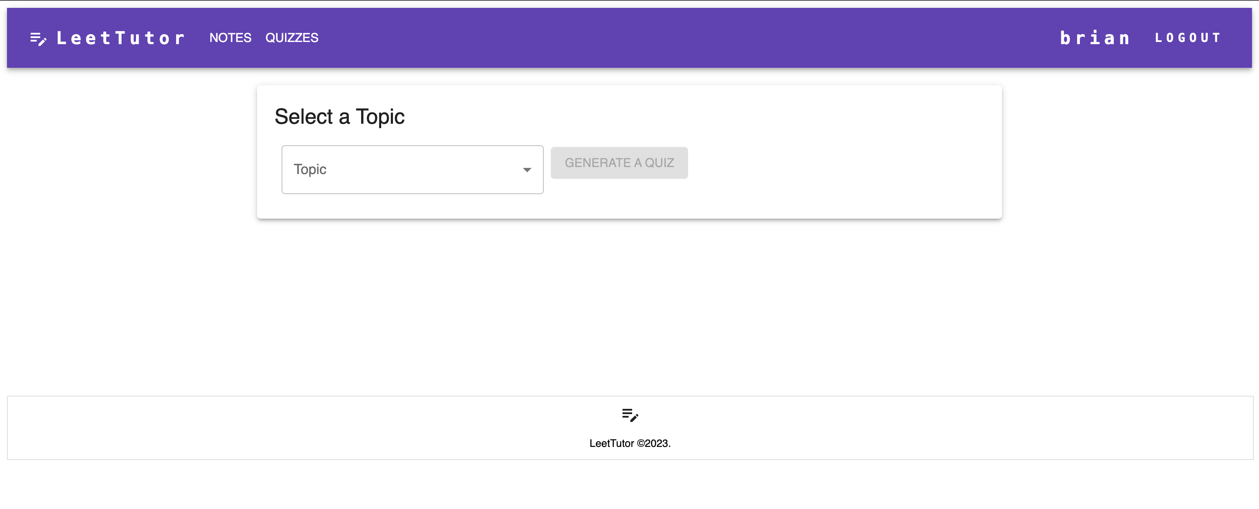Open the QUIZZES nav item
This screenshot has height=509, width=1259.
[291, 38]
